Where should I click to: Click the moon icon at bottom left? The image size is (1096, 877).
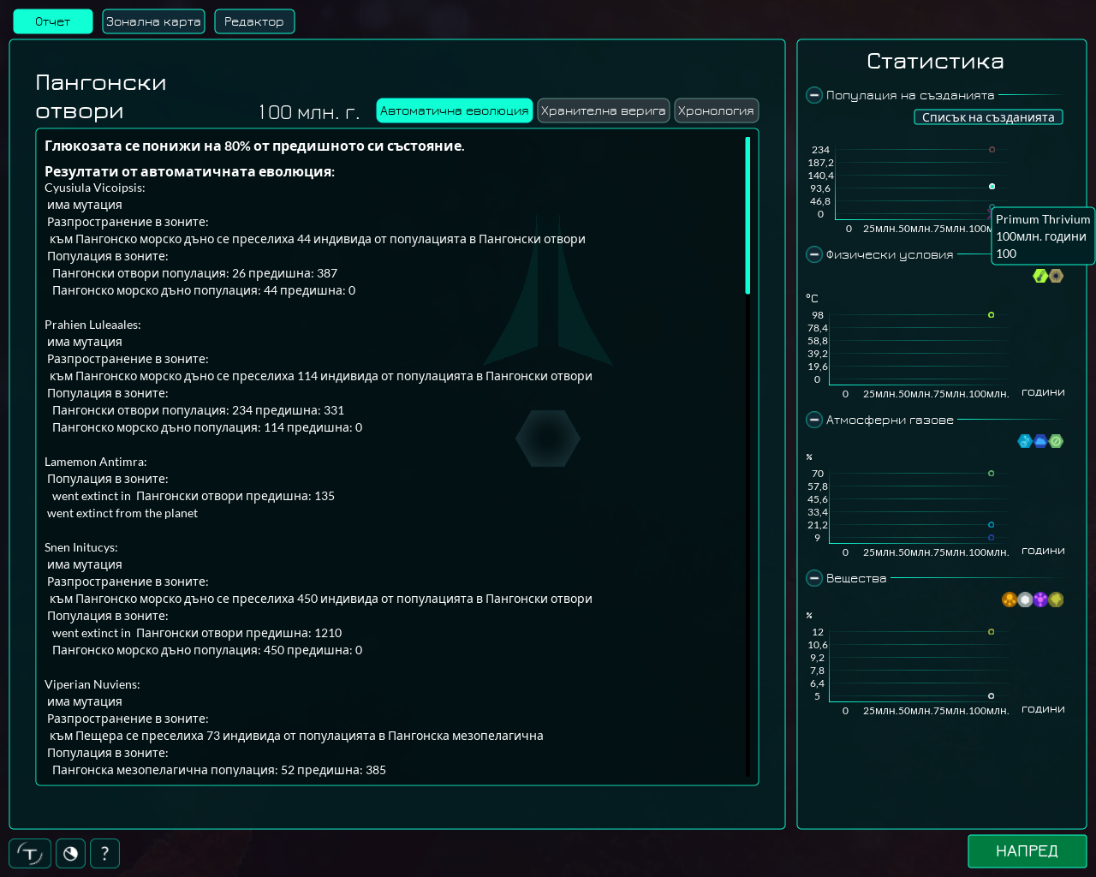pyautogui.click(x=70, y=853)
